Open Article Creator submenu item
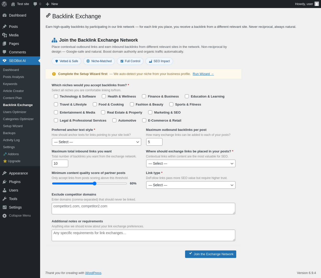The image size is (321, 278). tap(13, 91)
